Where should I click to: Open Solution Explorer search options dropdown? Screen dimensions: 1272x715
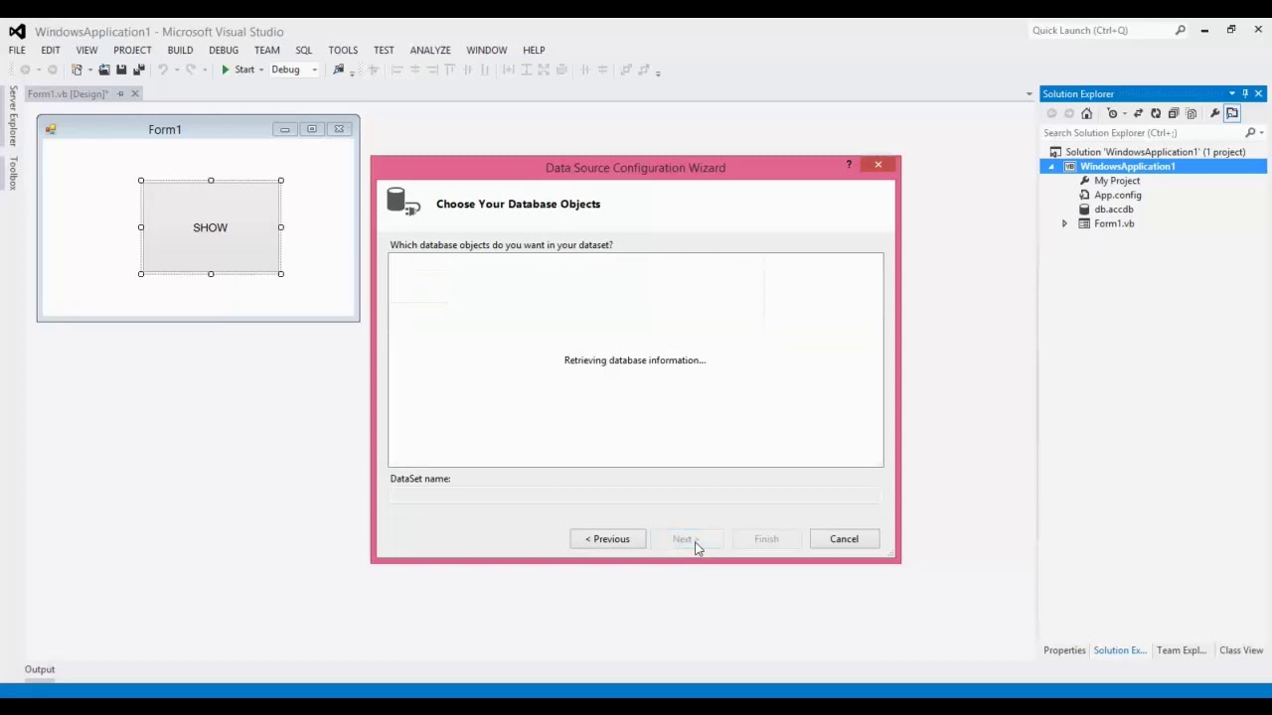click(x=1262, y=133)
